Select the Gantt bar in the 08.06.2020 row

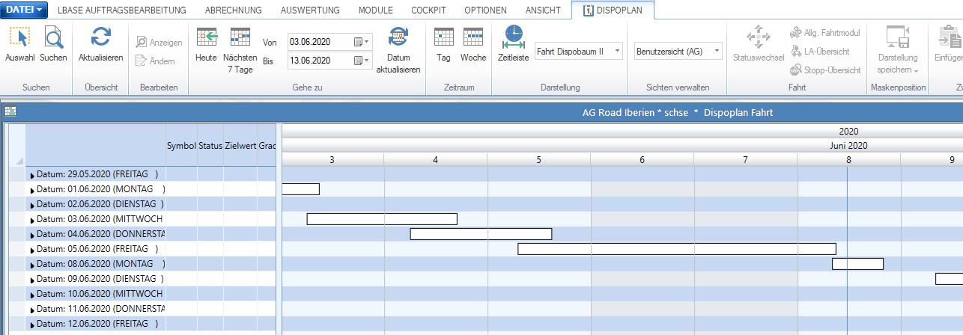pyautogui.click(x=858, y=264)
